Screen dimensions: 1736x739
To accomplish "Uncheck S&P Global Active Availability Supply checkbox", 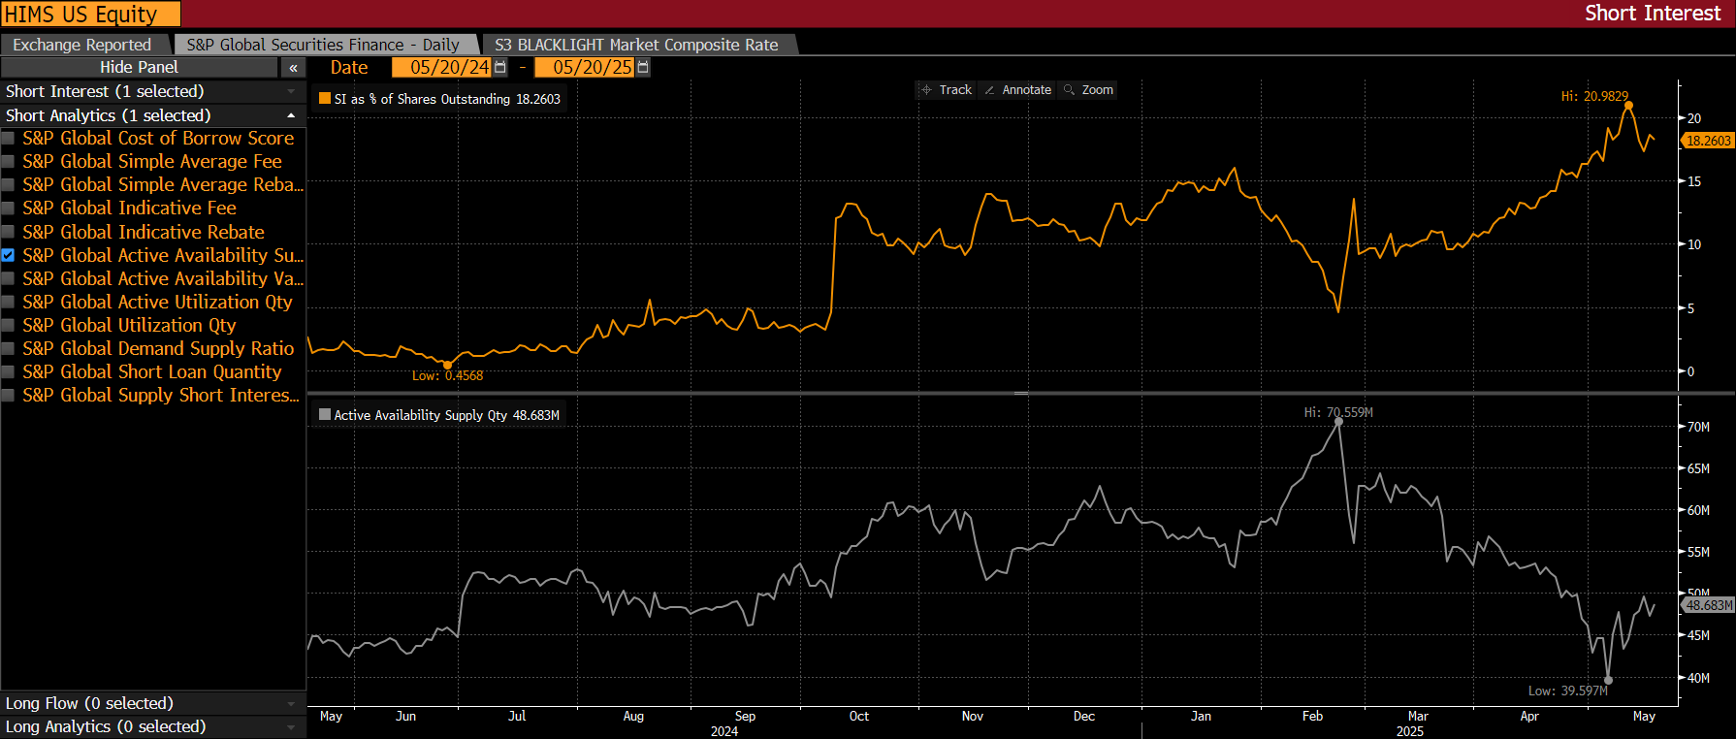I will (8, 256).
